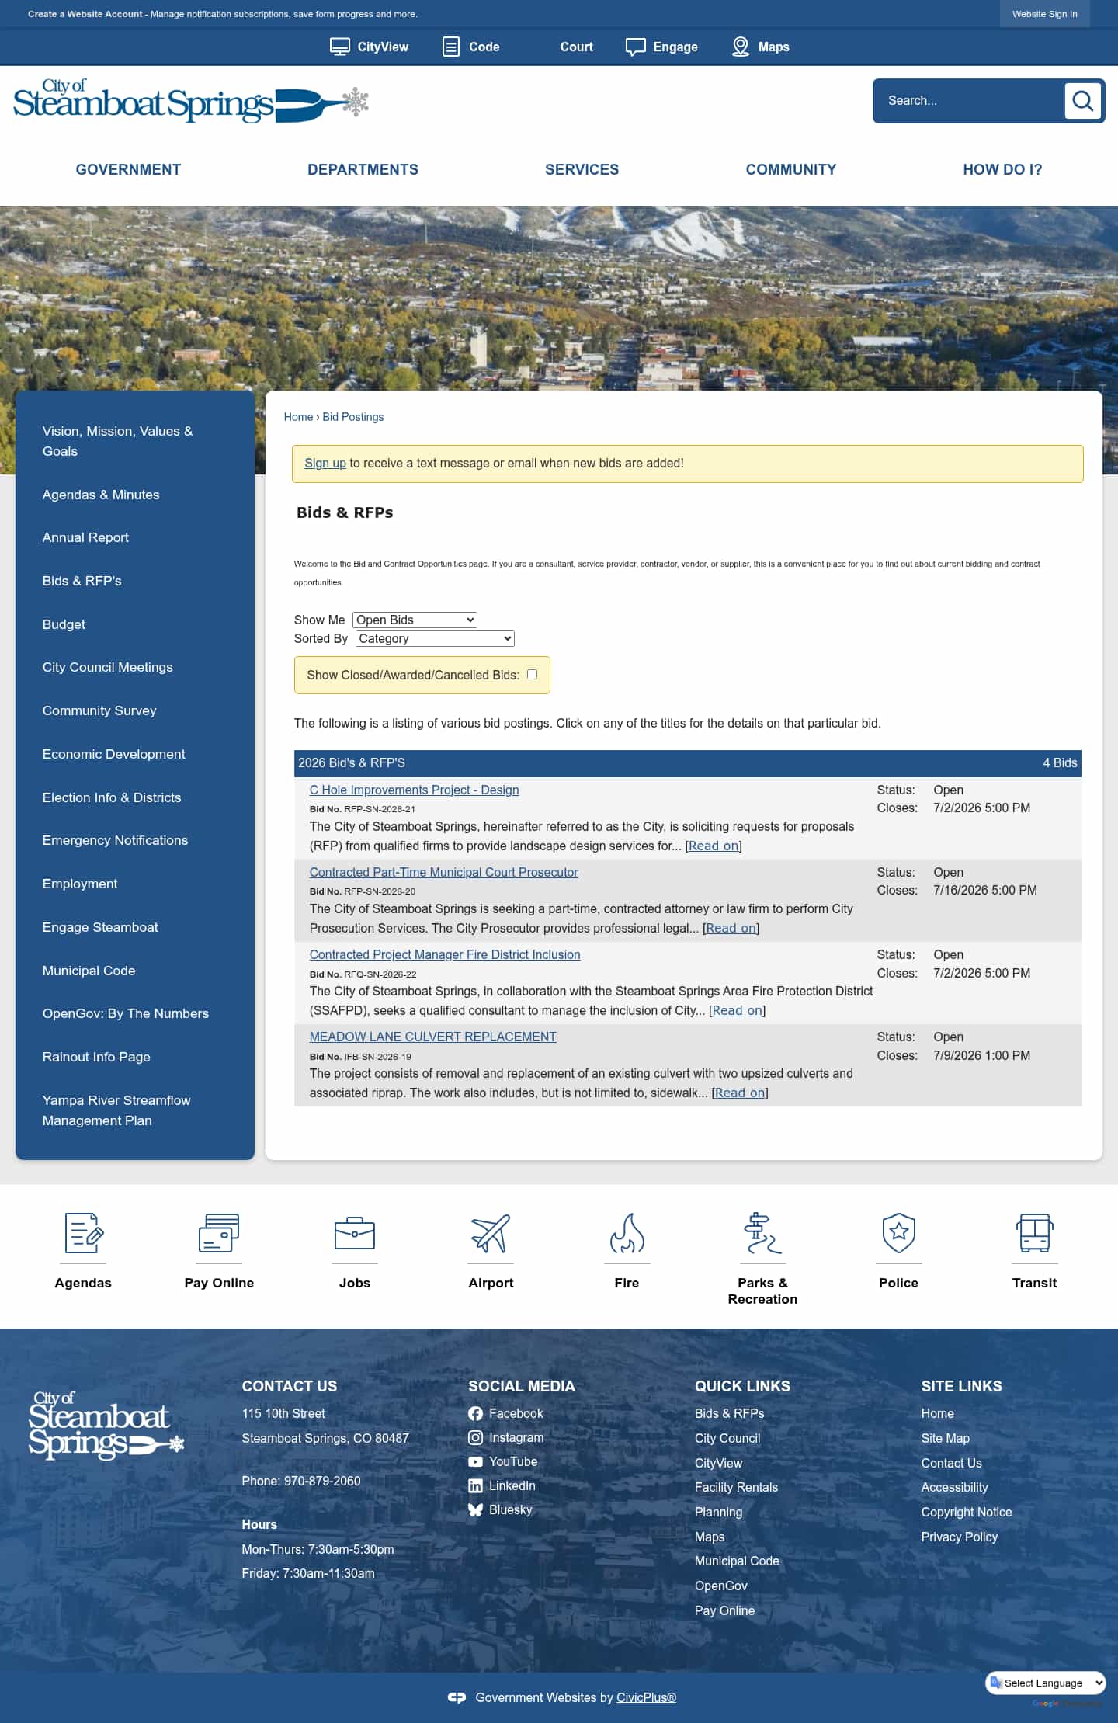Open the Show Me dropdown
1118x1723 pixels.
415,620
